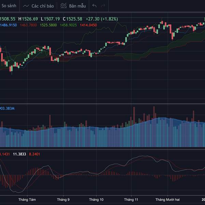205x205 pixels.
Task: Undo the last chart action
Action: click(94, 6)
